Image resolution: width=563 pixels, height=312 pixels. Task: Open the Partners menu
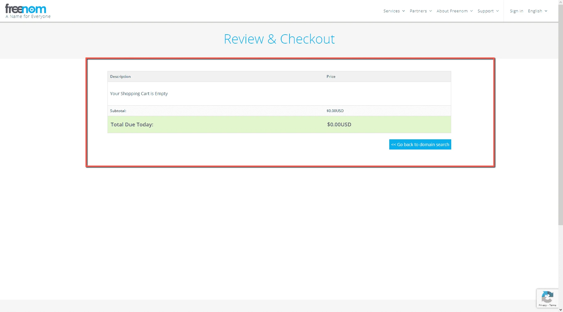tap(418, 11)
